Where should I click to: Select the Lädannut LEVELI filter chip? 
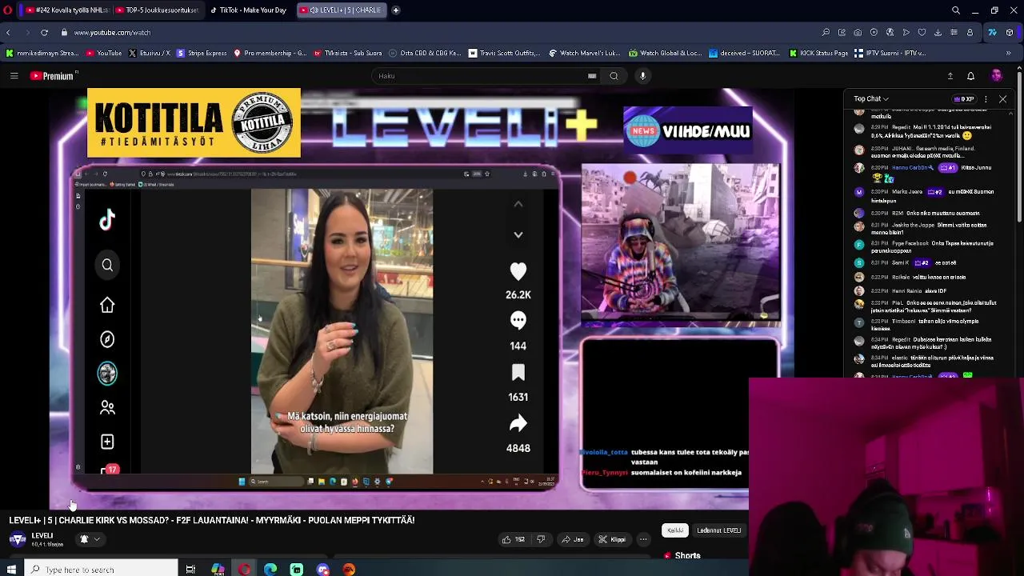pyautogui.click(x=718, y=530)
